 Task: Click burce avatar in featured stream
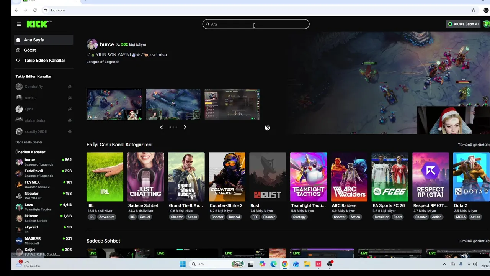[92, 44]
